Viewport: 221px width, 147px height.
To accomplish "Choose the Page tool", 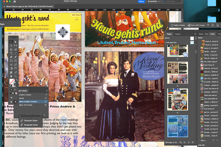I will click(x=11, y=46).
